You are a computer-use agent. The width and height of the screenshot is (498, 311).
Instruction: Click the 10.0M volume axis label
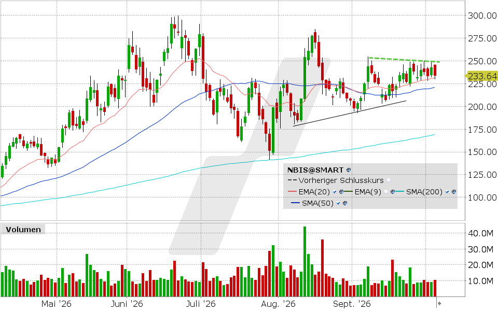click(480, 281)
